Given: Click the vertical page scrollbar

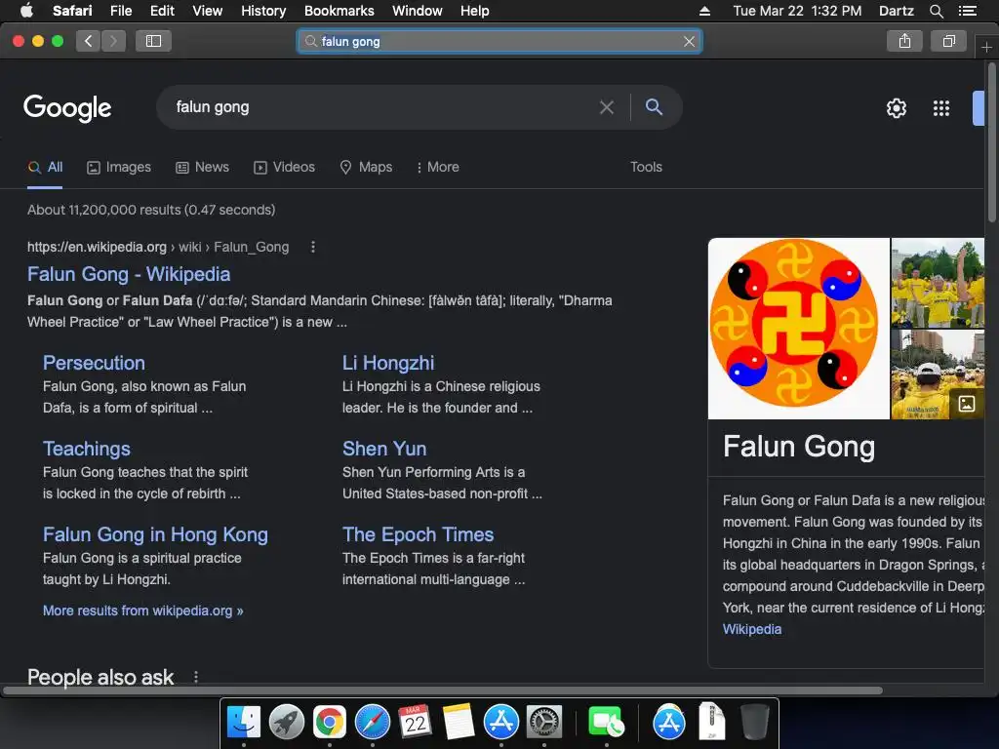Looking at the screenshot, I should tap(991, 143).
